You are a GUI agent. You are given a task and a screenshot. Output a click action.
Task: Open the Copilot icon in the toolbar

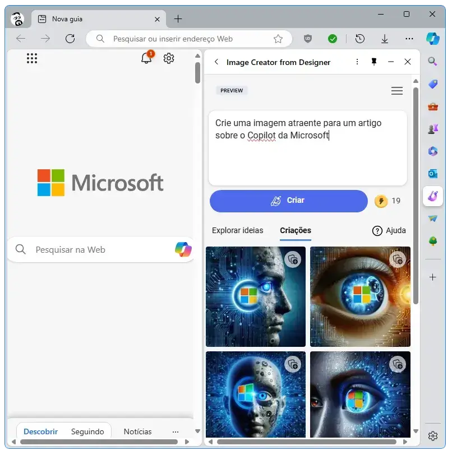432,39
